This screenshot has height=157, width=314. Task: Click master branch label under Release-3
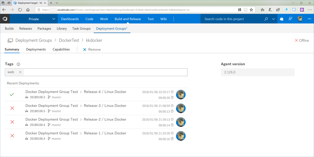(x=56, y=111)
